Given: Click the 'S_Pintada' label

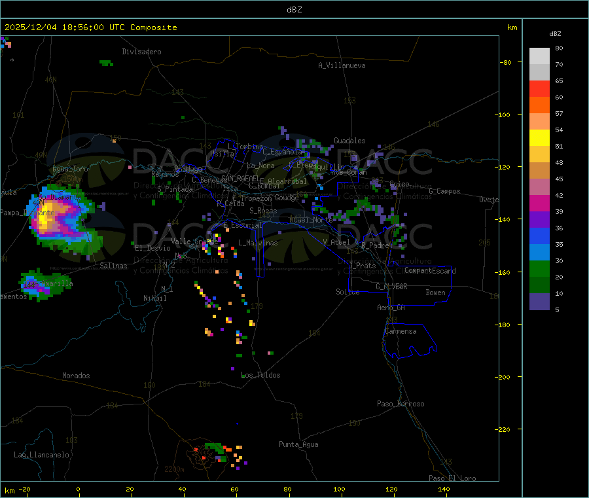Looking at the screenshot, I should click(175, 189).
